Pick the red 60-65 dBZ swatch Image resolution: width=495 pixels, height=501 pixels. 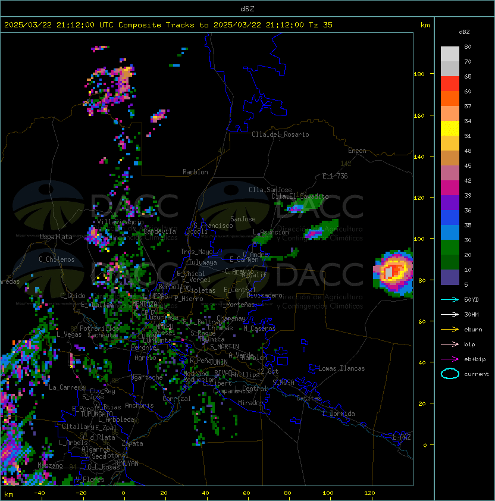click(x=450, y=84)
